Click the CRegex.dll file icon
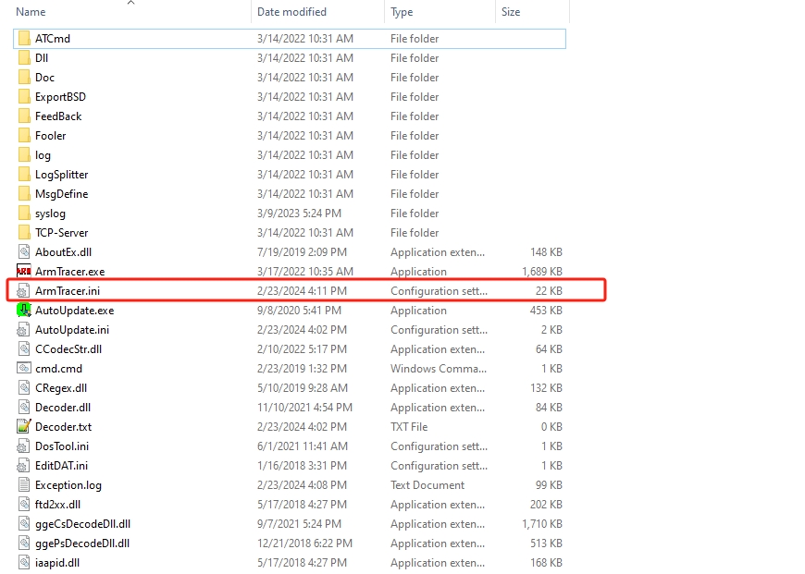Screen dimensions: 805x574 coord(24,388)
